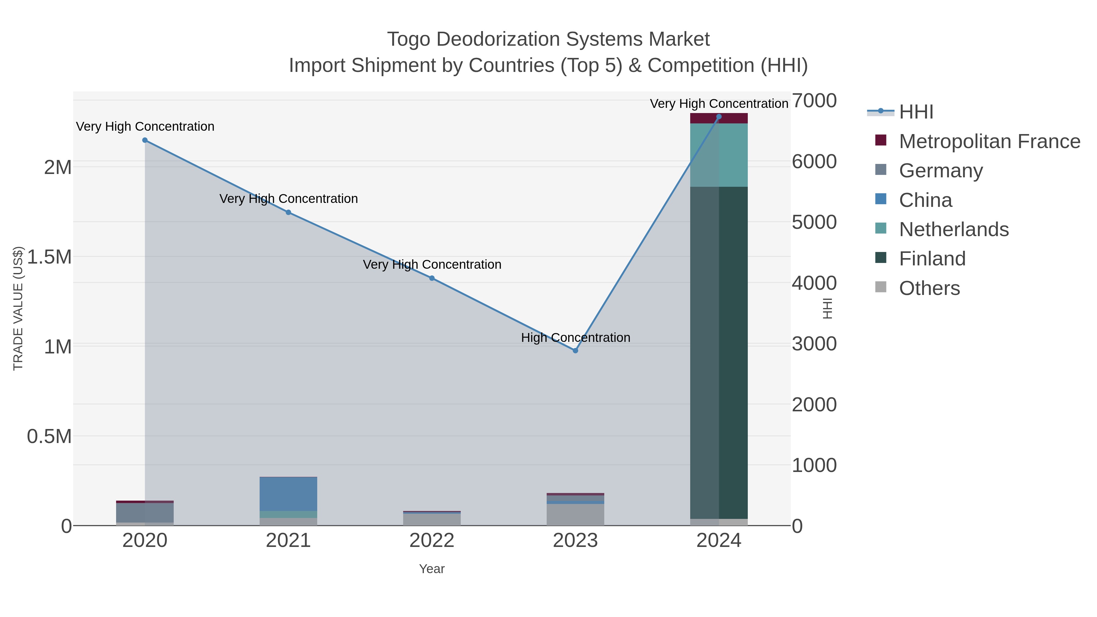Click the '3000' right axis tick label

click(814, 344)
